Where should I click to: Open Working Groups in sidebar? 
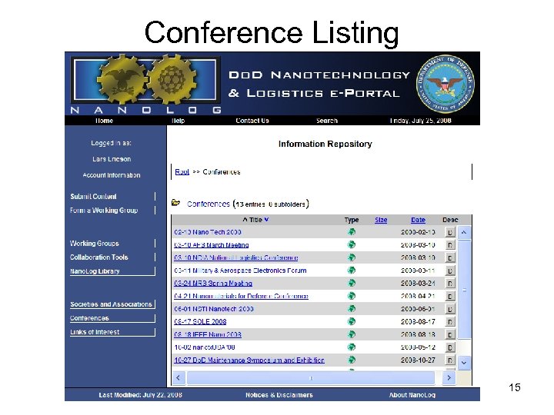[95, 244]
